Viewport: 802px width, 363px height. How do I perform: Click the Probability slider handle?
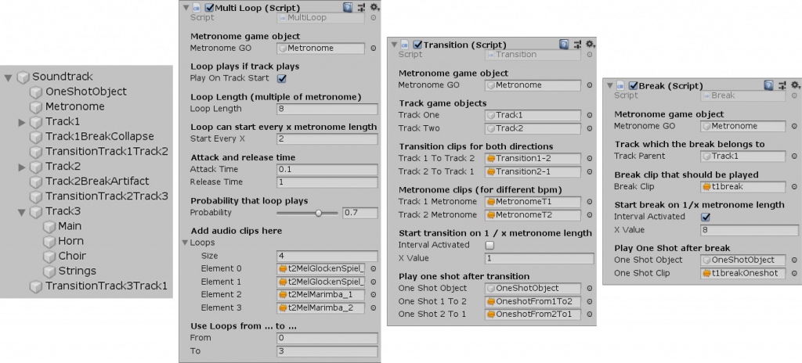click(319, 213)
